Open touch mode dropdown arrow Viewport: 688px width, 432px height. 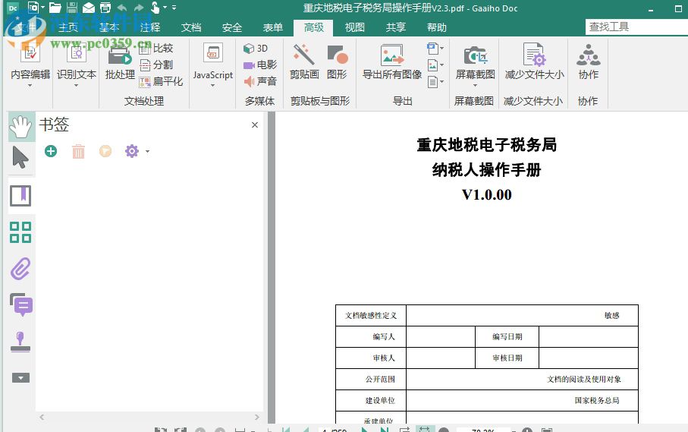point(165,8)
